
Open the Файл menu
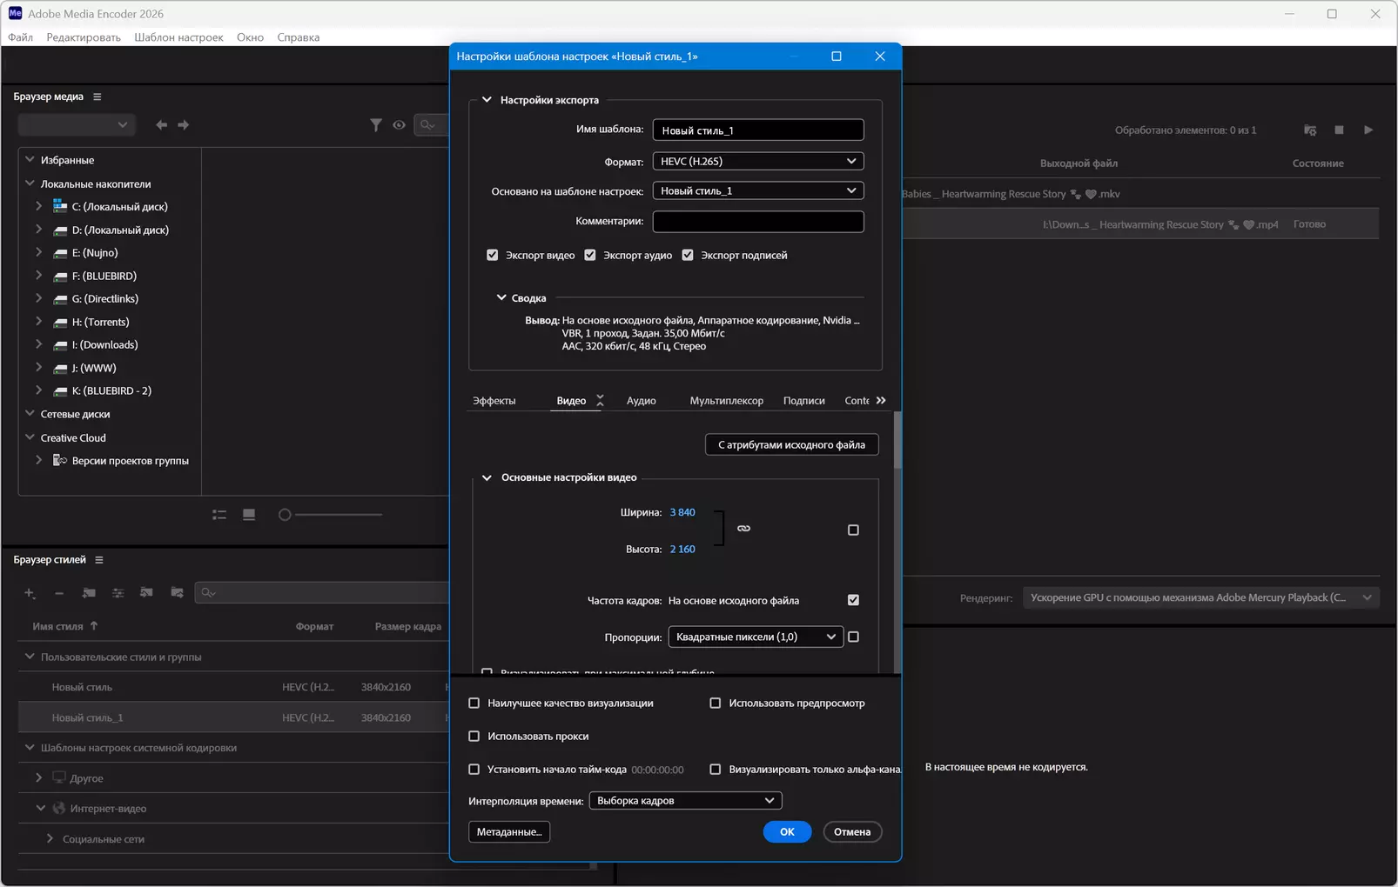click(20, 37)
